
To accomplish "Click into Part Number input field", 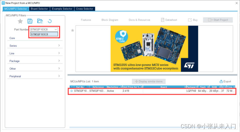I will (42, 30).
